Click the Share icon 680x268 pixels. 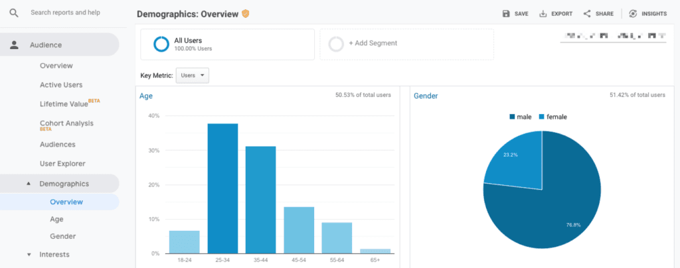tap(587, 14)
